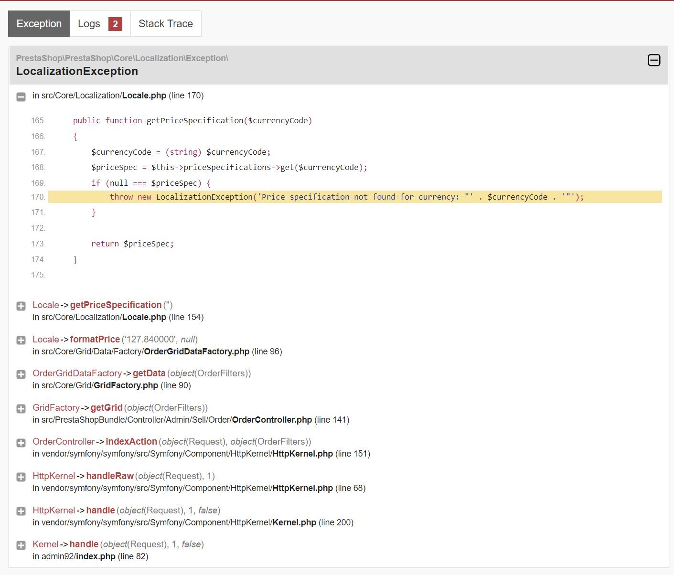Image resolution: width=674 pixels, height=575 pixels.
Task: Click the Locale.php (line 170) file path
Action: pos(118,96)
